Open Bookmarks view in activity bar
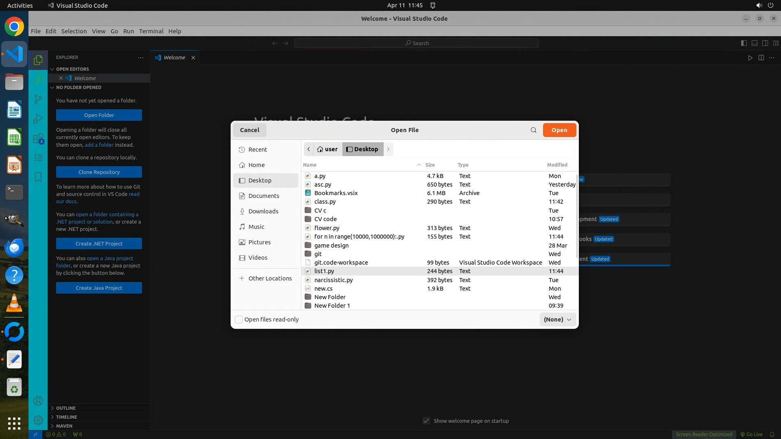The image size is (781, 439). [38, 178]
